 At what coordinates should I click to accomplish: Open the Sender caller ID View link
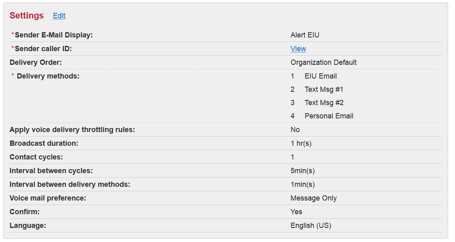298,49
